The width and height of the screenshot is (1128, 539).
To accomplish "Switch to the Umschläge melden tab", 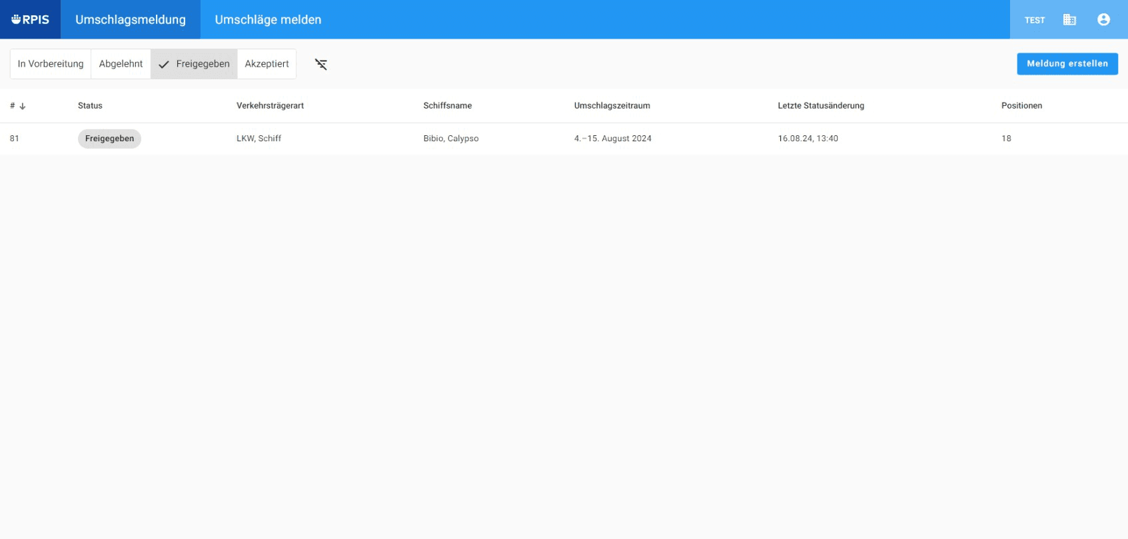I will coord(268,19).
